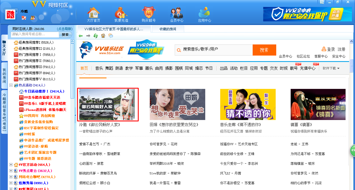Open the 软件下载 dropdown menu
Screen dimensions: 355x190
click(x=331, y=68)
